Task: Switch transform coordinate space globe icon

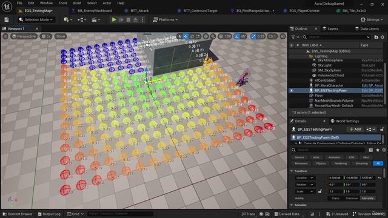Action: coord(206,36)
